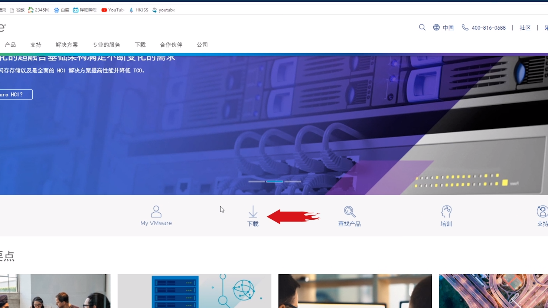Screen dimensions: 548x308
Task: Click the globe region icon
Action: point(436,27)
